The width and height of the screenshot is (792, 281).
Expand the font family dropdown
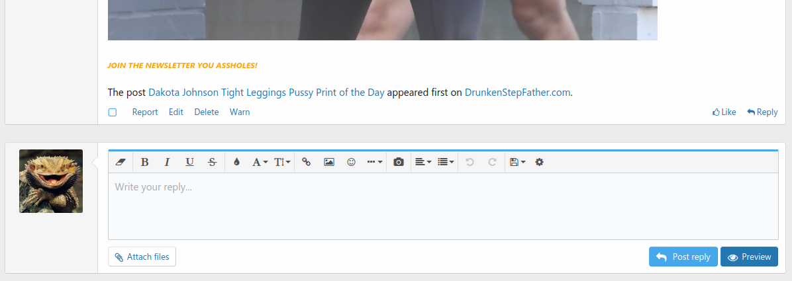click(x=260, y=162)
